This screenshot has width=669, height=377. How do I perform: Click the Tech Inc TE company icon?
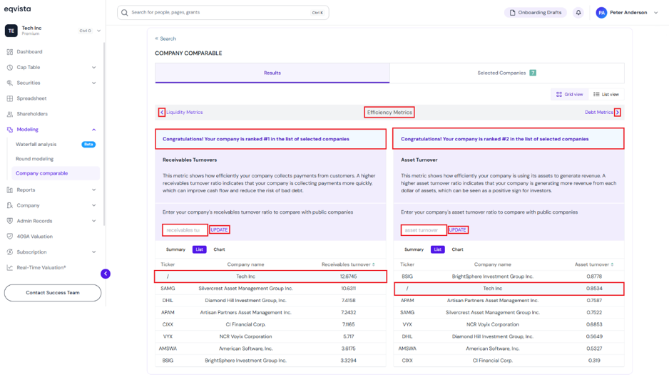(11, 30)
